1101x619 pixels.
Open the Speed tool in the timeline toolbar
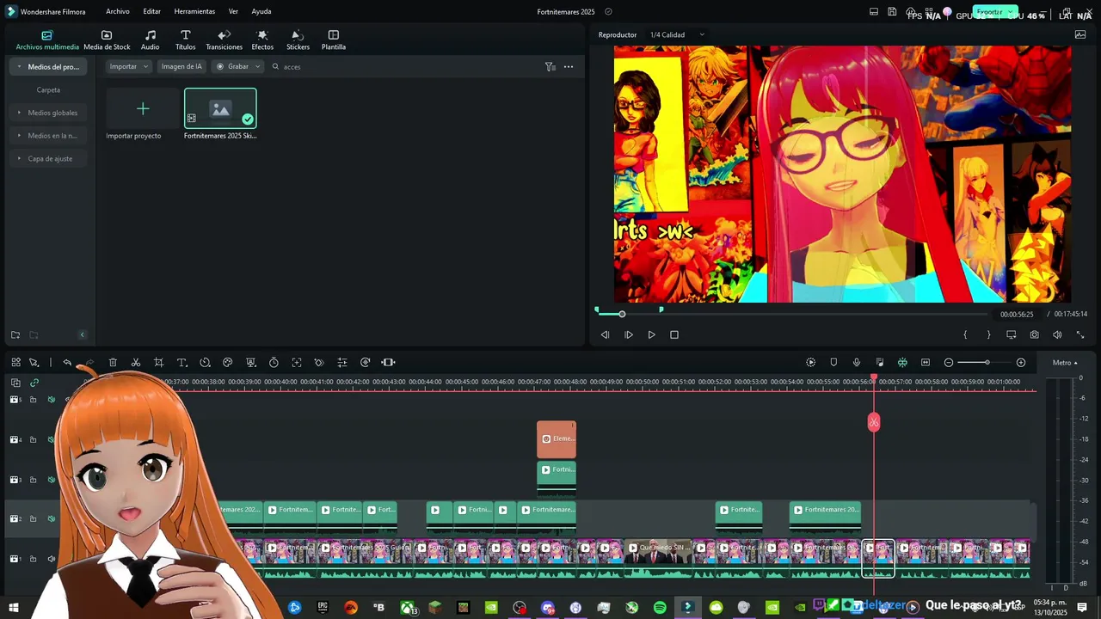[x=205, y=362]
